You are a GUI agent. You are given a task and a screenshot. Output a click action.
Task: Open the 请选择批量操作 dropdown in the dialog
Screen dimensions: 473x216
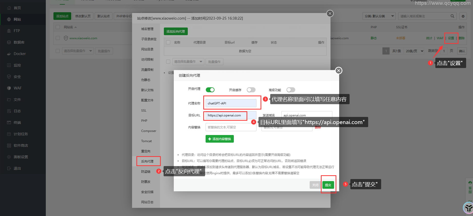coord(188,62)
